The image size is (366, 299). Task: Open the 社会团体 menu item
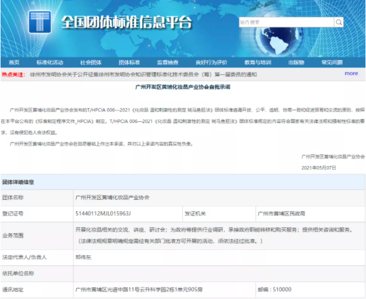[x=91, y=62]
